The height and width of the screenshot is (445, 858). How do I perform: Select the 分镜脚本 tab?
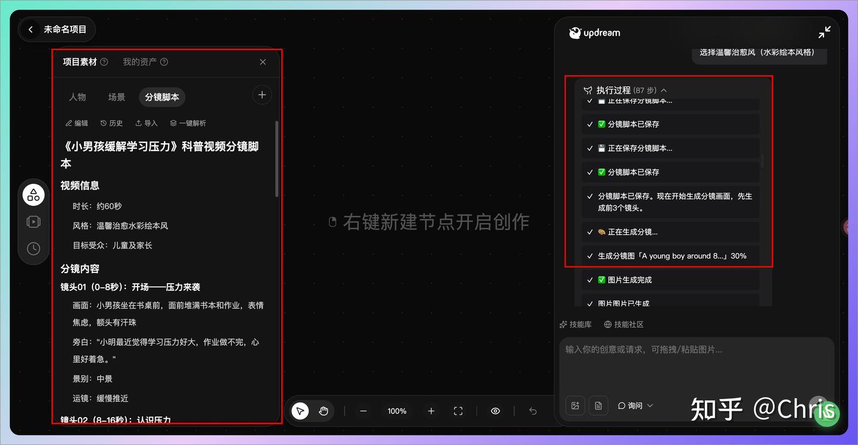(x=162, y=97)
